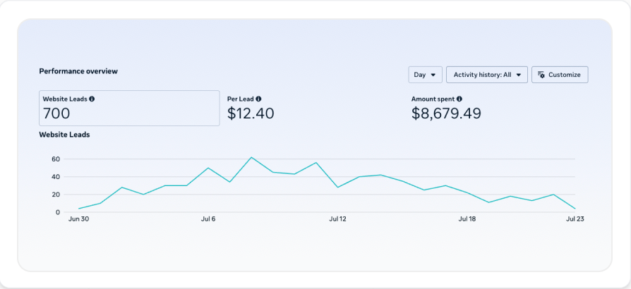Click the Customize button
Viewport: 631px width, 289px height.
click(x=560, y=75)
